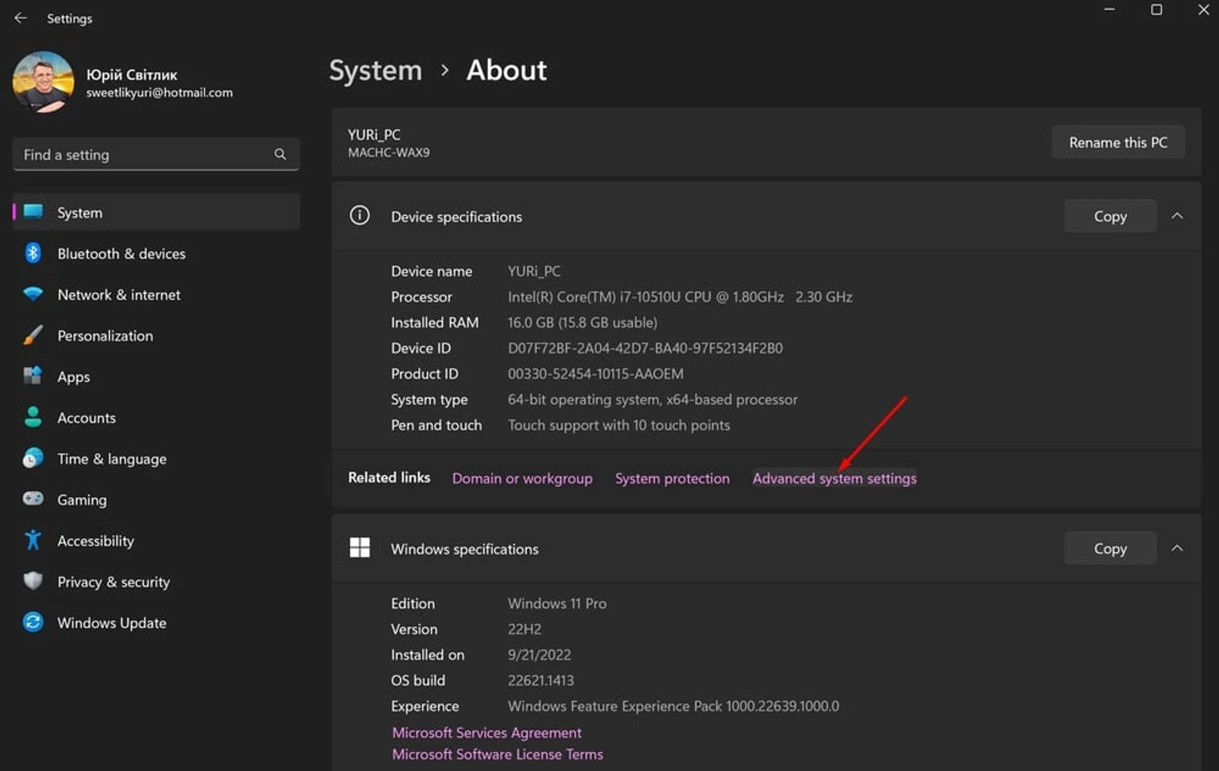The height and width of the screenshot is (771, 1219).
Task: Open the Network & internet Wi-Fi icon
Action: [x=33, y=294]
